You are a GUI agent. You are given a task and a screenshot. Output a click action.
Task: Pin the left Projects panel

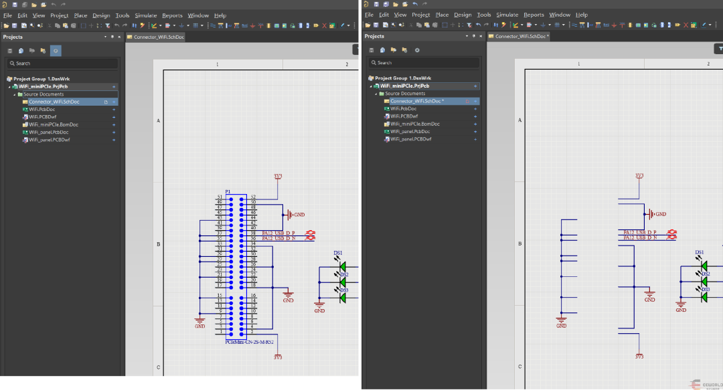pyautogui.click(x=112, y=37)
